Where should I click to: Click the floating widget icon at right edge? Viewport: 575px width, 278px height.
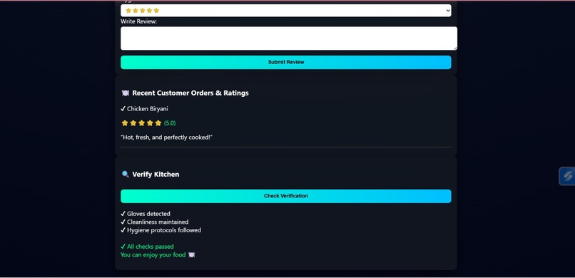pyautogui.click(x=567, y=176)
